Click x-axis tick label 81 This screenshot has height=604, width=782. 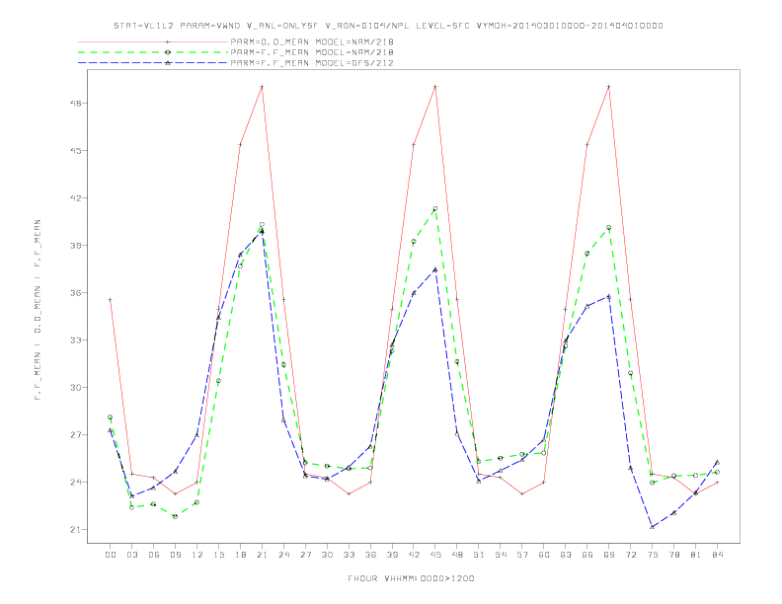tap(696, 555)
